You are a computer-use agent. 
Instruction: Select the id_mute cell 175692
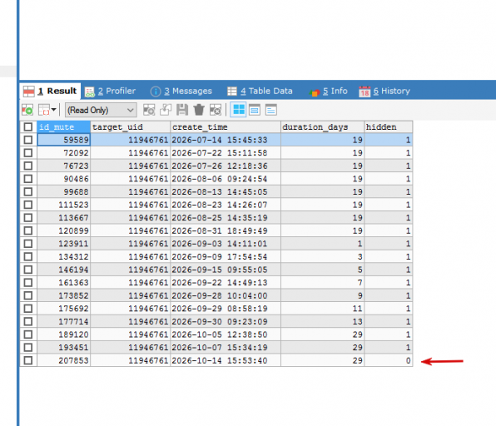pos(63,309)
